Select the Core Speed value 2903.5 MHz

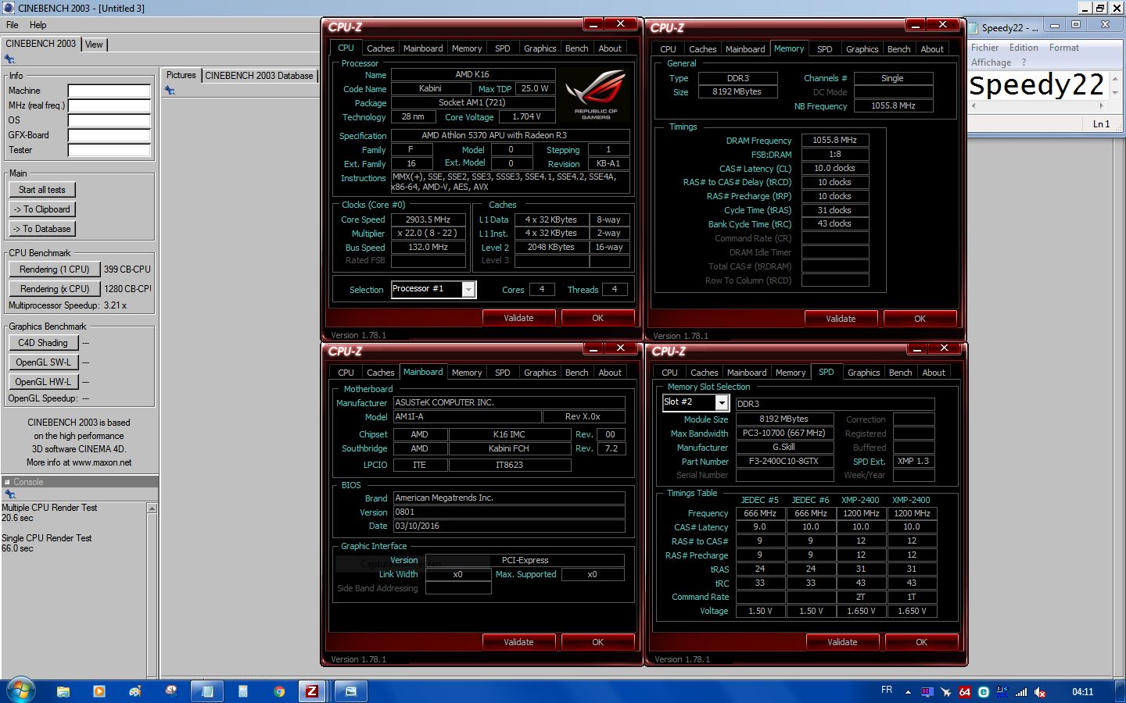click(428, 219)
